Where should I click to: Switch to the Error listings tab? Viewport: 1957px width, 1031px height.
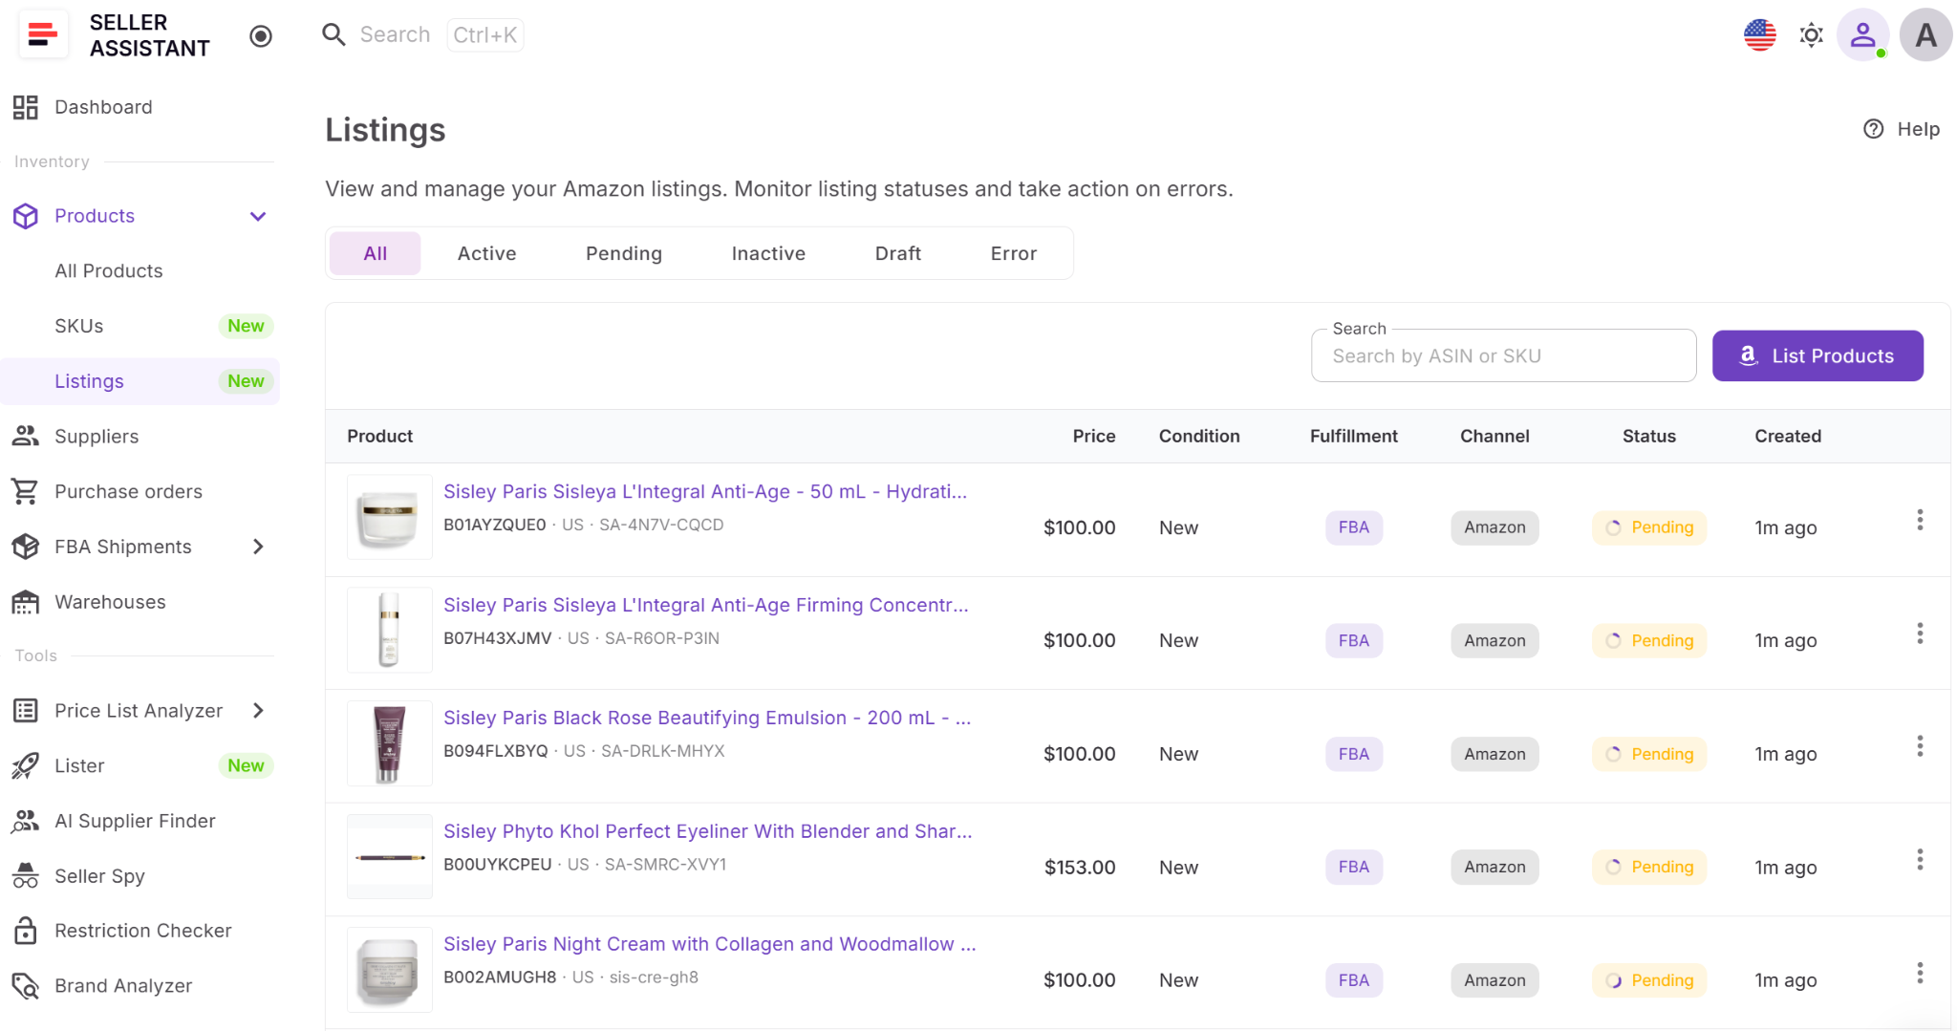pyautogui.click(x=1013, y=253)
